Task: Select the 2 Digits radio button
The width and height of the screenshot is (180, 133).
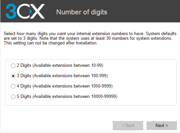Action: pyautogui.click(x=13, y=66)
